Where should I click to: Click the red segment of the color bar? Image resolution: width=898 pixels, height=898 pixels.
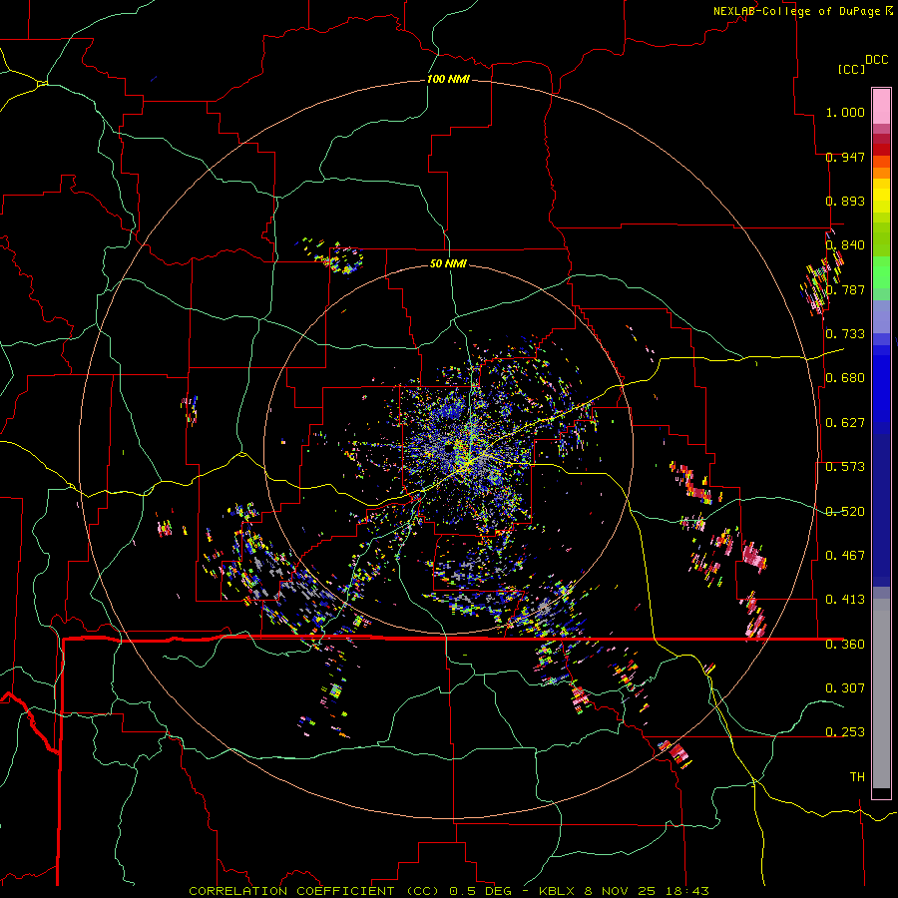[x=881, y=150]
